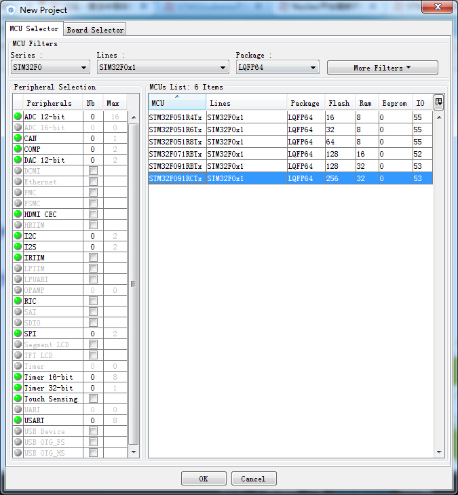The image size is (458, 495).
Task: Click the green indicator next to RTC
Action: (18, 300)
